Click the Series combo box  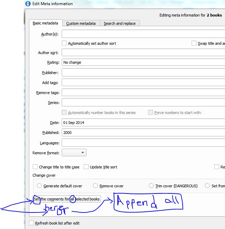(x=143, y=102)
